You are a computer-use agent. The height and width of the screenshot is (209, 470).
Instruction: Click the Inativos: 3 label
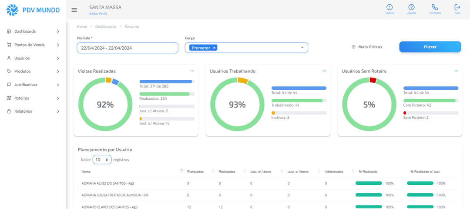coord(280,118)
